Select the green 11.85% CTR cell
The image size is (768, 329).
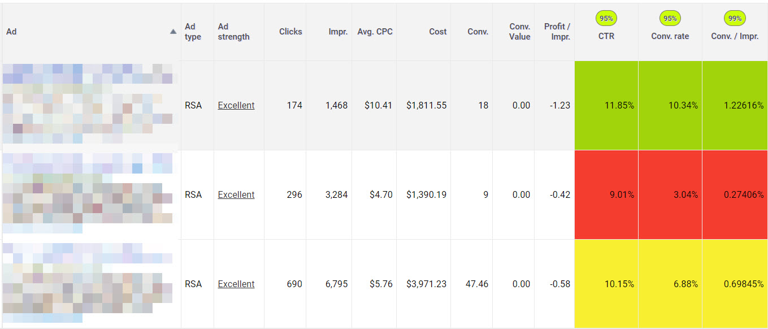tap(606, 105)
